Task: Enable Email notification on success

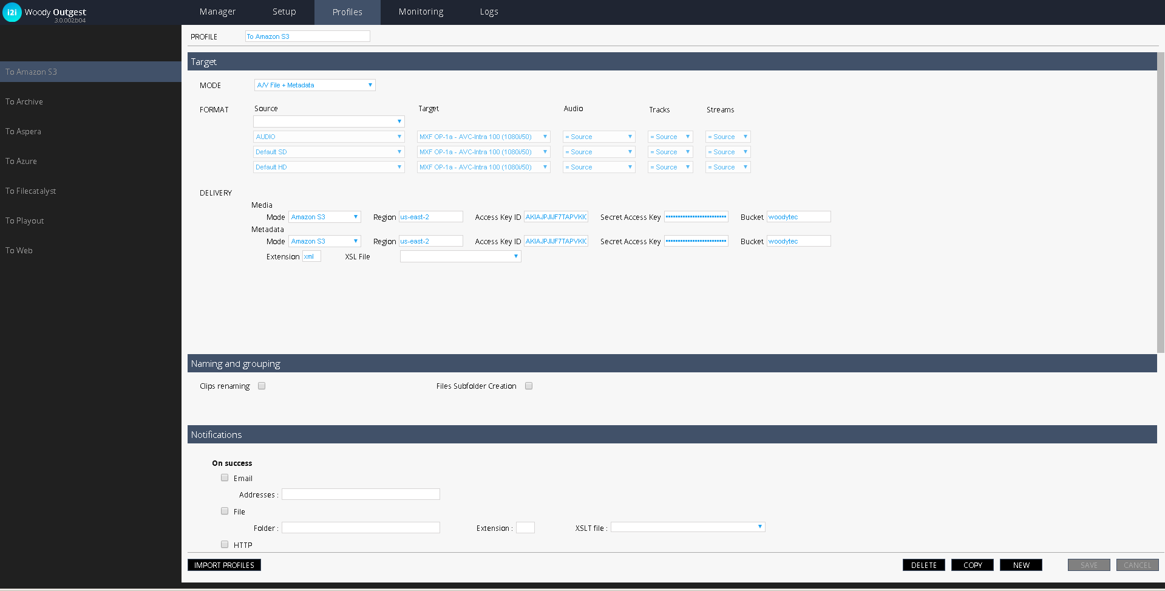Action: click(225, 478)
